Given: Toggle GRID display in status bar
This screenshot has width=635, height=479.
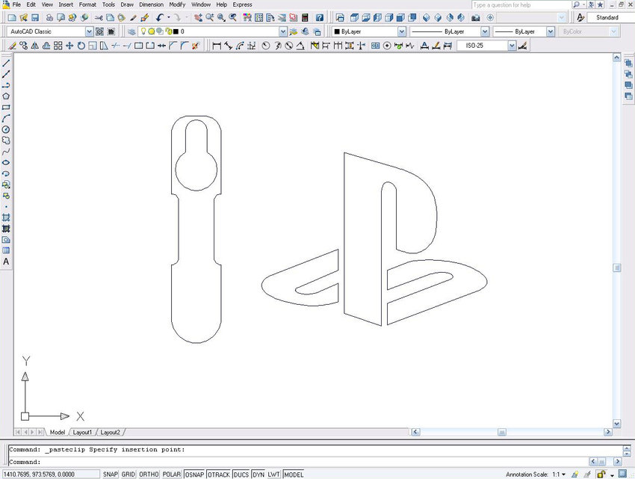Looking at the screenshot, I should [128, 474].
